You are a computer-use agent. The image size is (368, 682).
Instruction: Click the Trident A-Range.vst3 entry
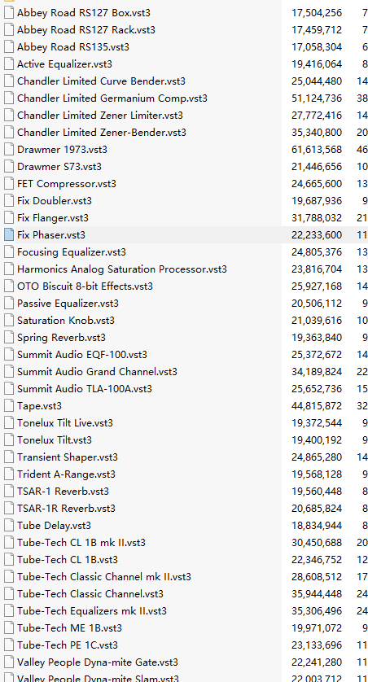66,474
